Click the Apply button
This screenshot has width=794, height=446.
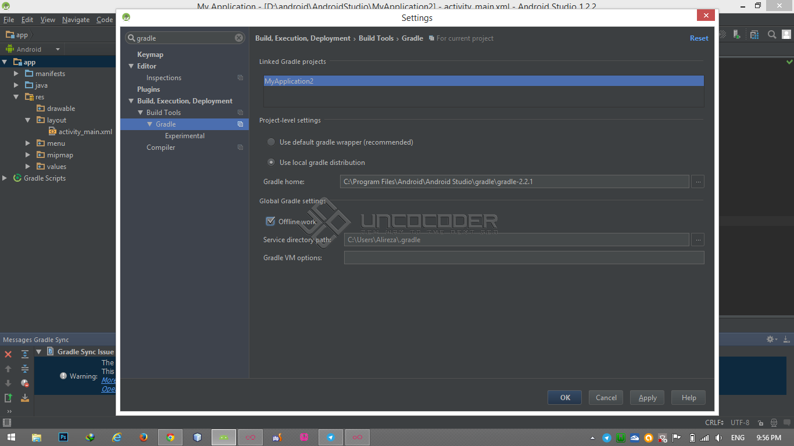click(x=648, y=398)
